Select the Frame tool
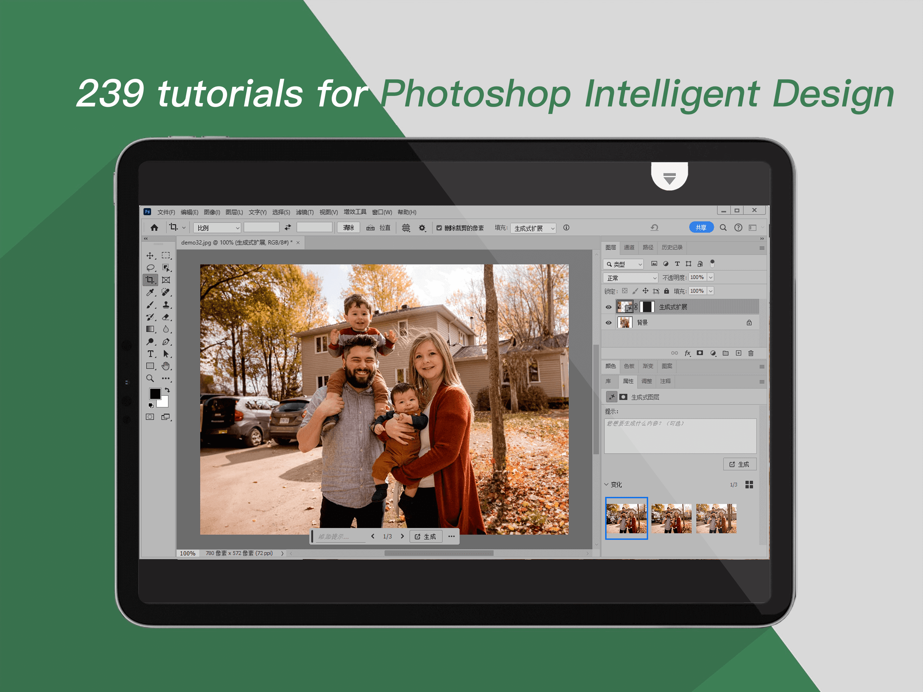The height and width of the screenshot is (692, 923). (x=166, y=280)
